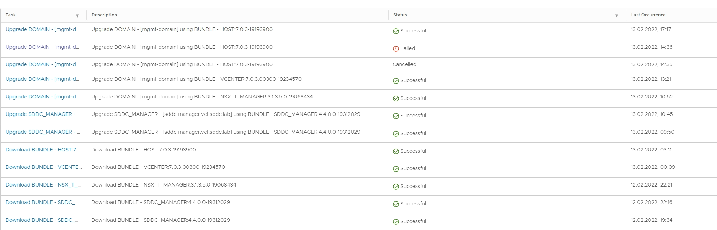Image resolution: width=717 pixels, height=230 pixels.
Task: Click the success icon on the 12.02.2022 19:34 row
Action: pos(396,222)
